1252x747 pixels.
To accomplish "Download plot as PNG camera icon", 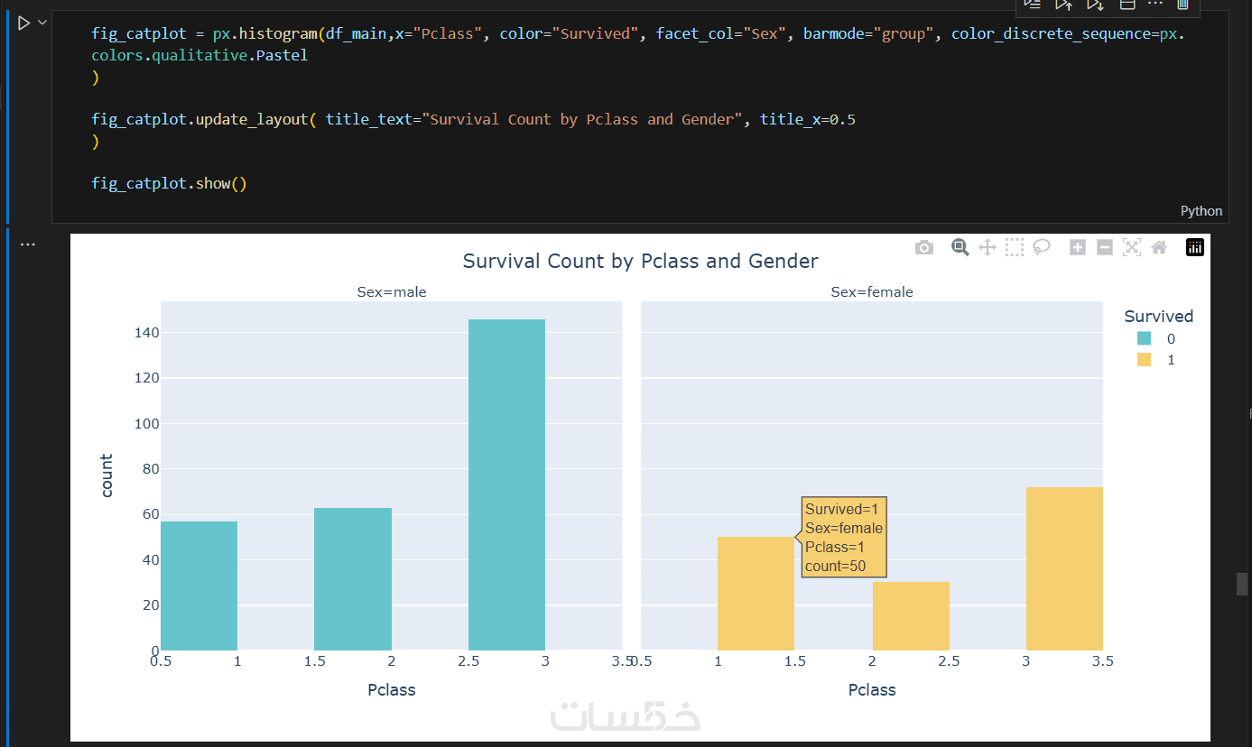I will [923, 247].
